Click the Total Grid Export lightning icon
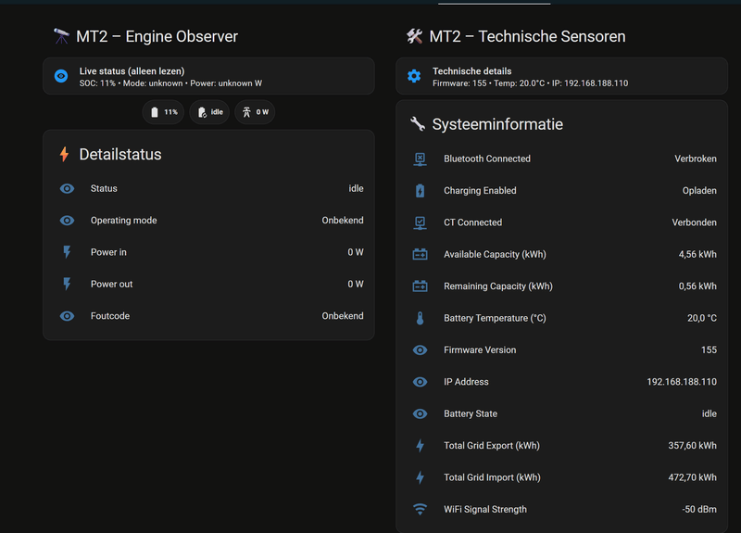The width and height of the screenshot is (741, 533). 420,446
